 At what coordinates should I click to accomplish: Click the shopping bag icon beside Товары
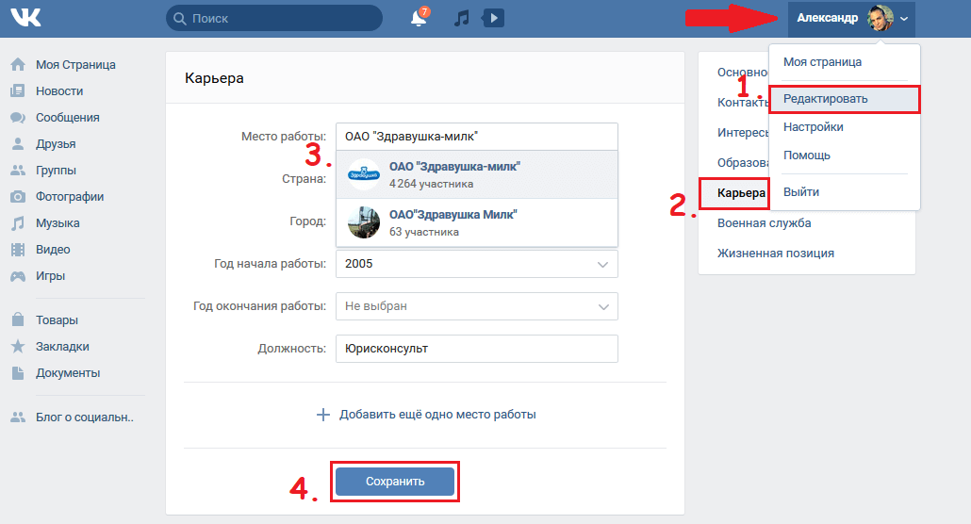click(18, 319)
